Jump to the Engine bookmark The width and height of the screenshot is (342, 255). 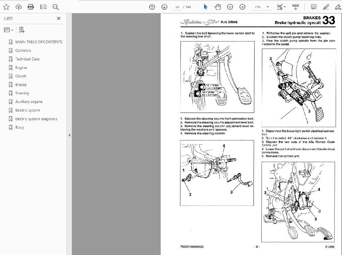(x=21, y=67)
